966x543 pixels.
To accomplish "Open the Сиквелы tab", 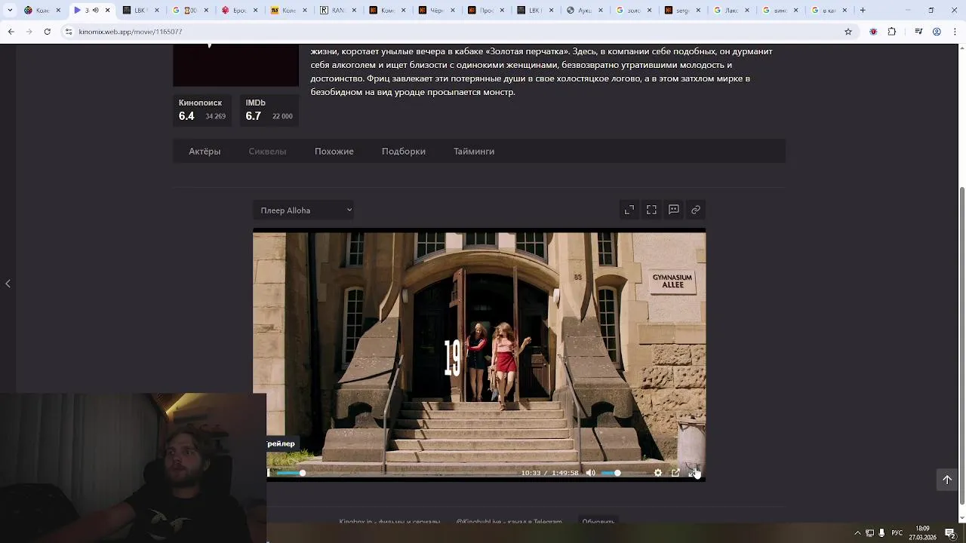I will 267,152.
